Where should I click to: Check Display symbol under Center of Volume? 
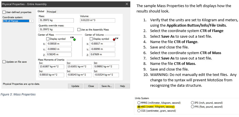(x=91, y=39)
